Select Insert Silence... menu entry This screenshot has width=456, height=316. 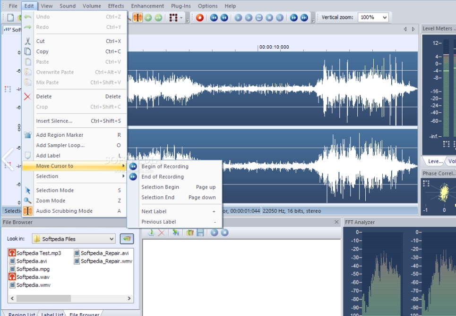[x=75, y=121]
